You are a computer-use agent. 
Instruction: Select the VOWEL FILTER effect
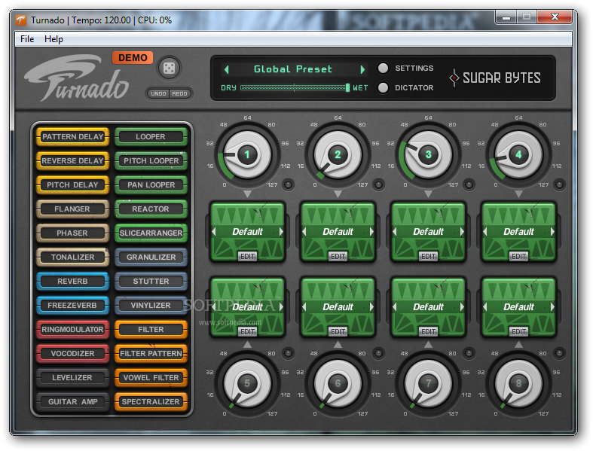coord(151,377)
